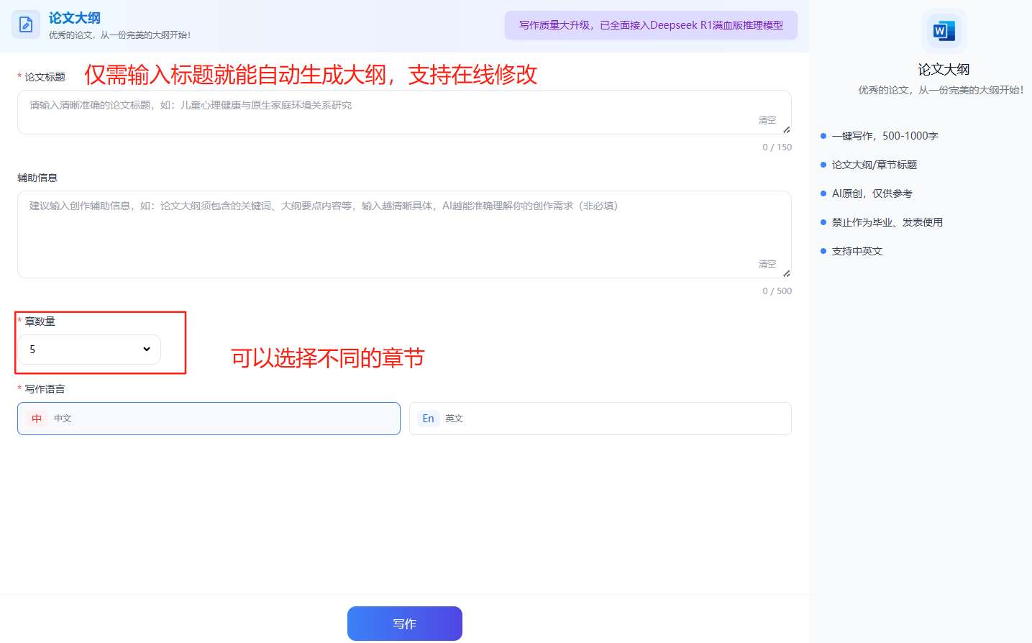This screenshot has width=1032, height=643.
Task: Select 英文 as writing language
Action: 600,419
